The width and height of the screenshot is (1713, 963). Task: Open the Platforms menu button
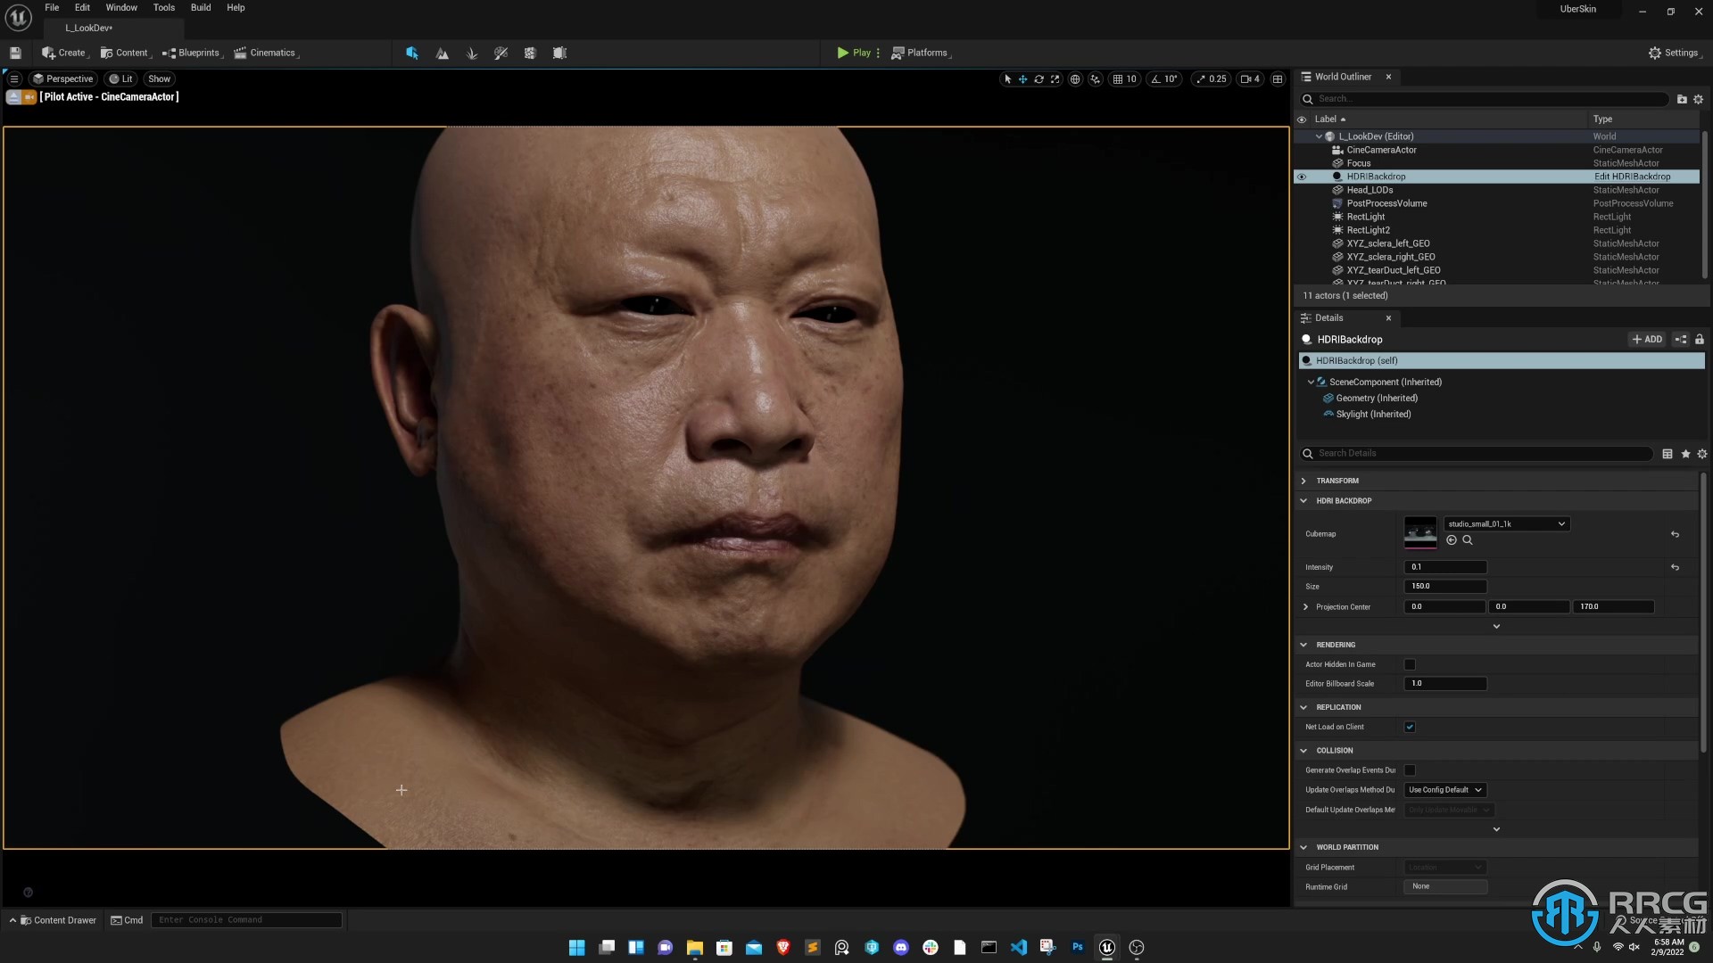pyautogui.click(x=922, y=53)
